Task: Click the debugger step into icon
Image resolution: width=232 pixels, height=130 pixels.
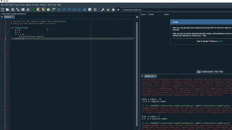Action: coord(69,10)
